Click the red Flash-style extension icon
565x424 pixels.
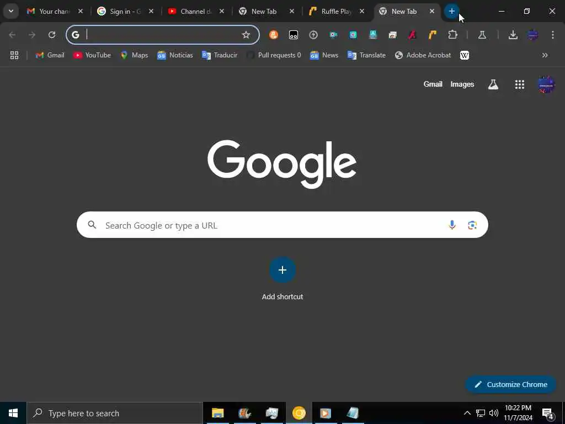(x=412, y=35)
